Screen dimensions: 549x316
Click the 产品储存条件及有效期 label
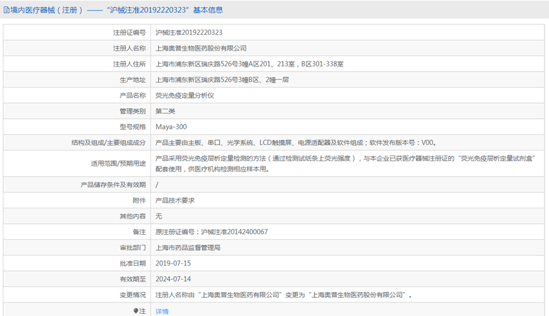[x=113, y=184]
